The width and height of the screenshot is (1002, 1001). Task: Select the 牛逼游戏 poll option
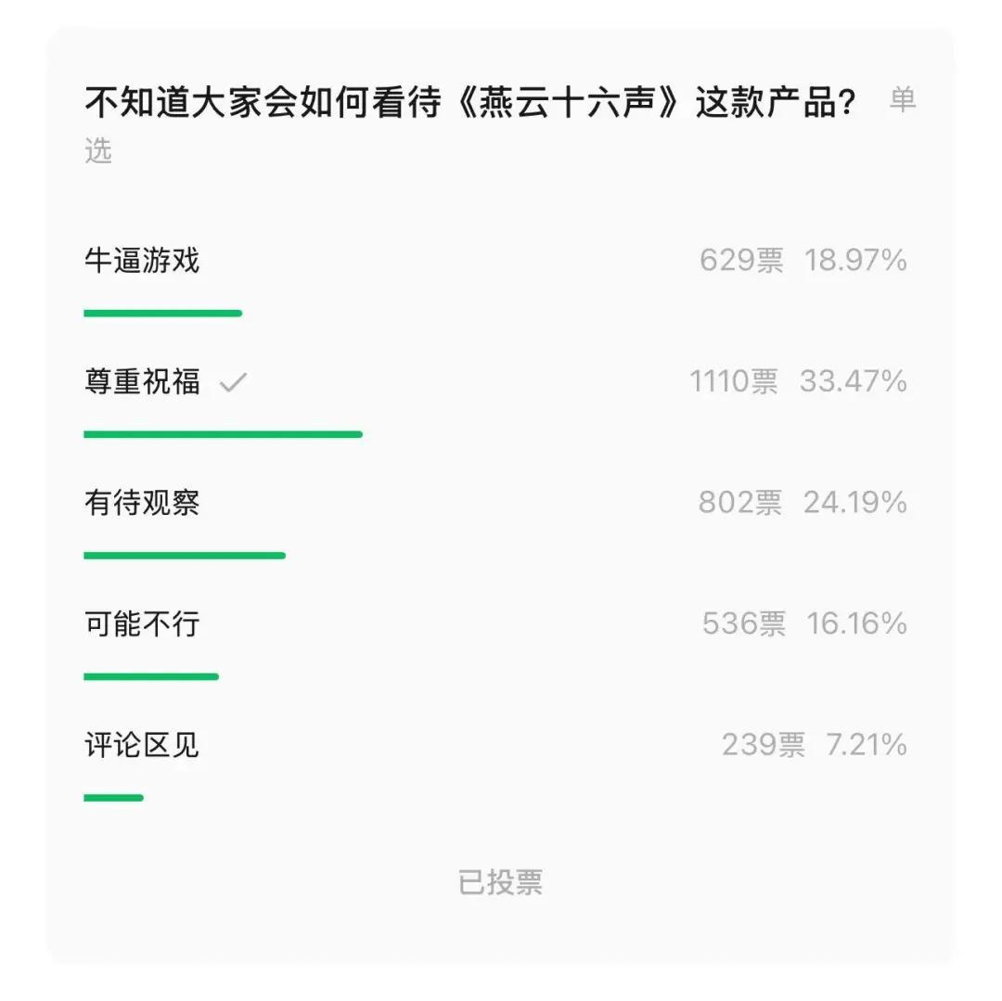[x=142, y=261]
